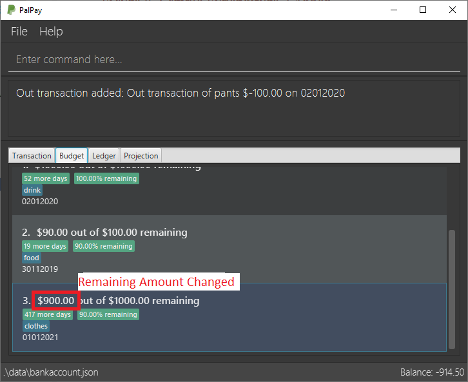
Task: Click the '52 more days' tag
Action: click(x=46, y=178)
